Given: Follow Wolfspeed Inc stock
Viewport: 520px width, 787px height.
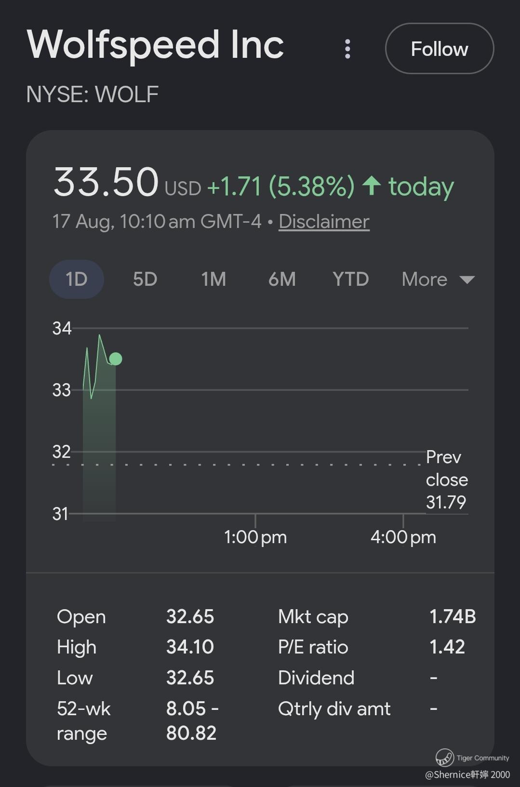Looking at the screenshot, I should (440, 49).
